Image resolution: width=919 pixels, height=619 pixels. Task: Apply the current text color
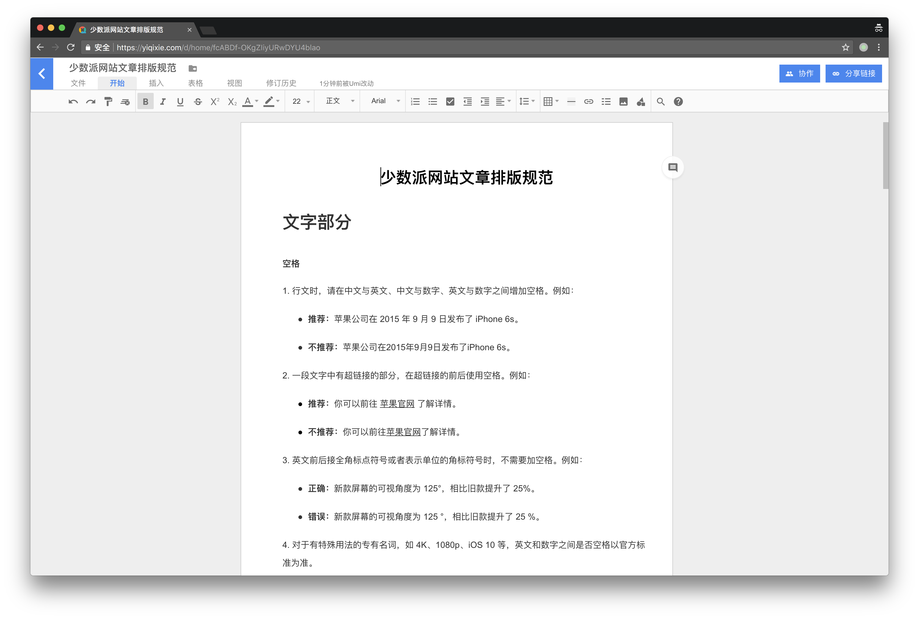247,102
